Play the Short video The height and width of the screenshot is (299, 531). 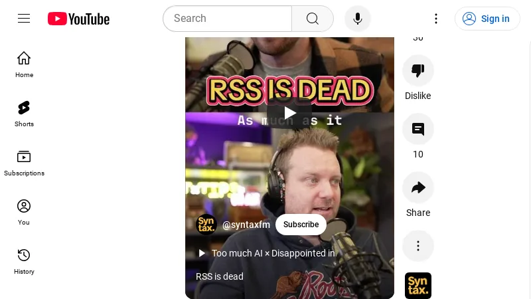289,113
